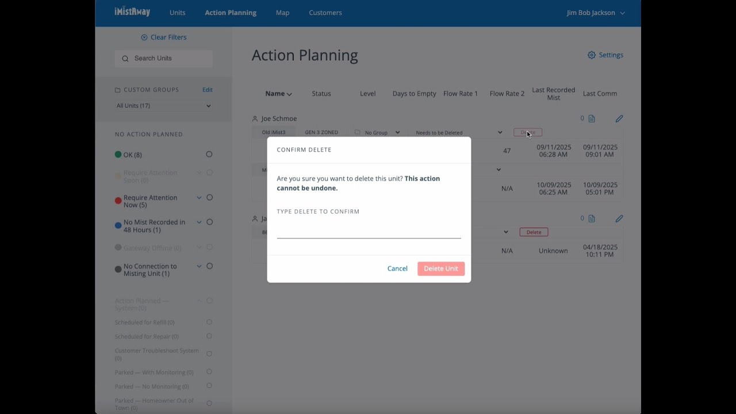Screen dimensions: 736x414
Task: Open the Customers tab
Action: point(325,13)
